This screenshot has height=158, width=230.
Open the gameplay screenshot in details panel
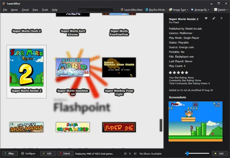pos(195,122)
